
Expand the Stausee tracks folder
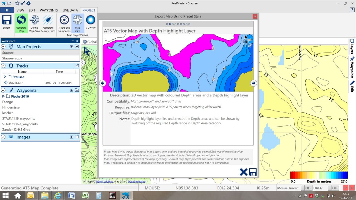[x=5, y=77]
